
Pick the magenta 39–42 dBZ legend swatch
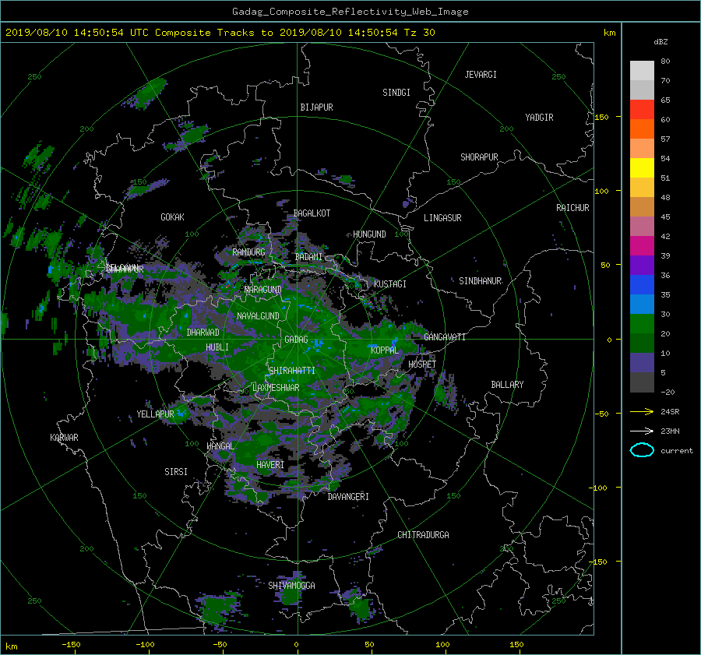[x=642, y=245]
